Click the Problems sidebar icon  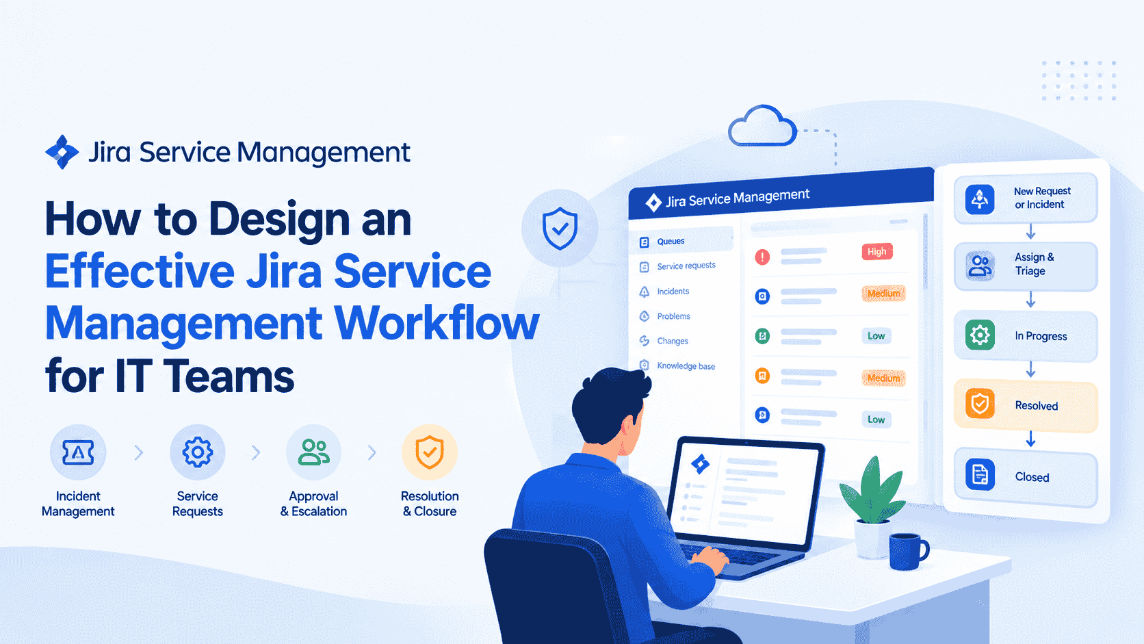click(x=644, y=316)
